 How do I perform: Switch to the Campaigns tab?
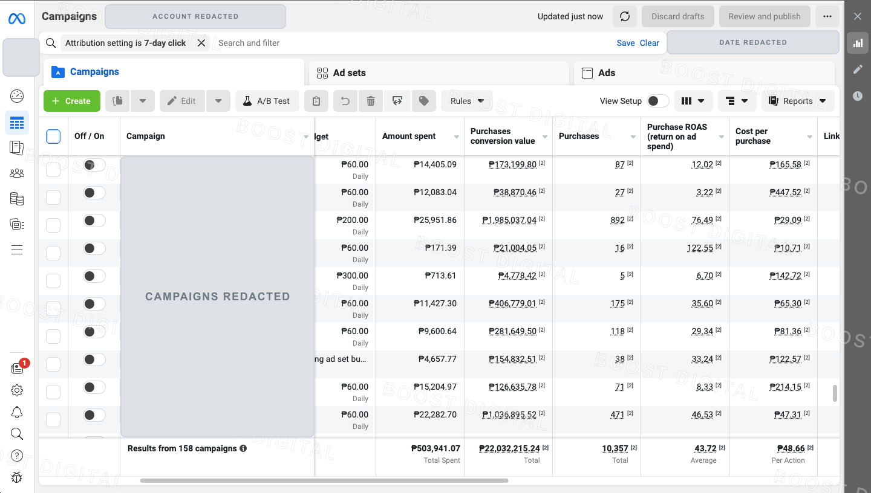pos(174,72)
